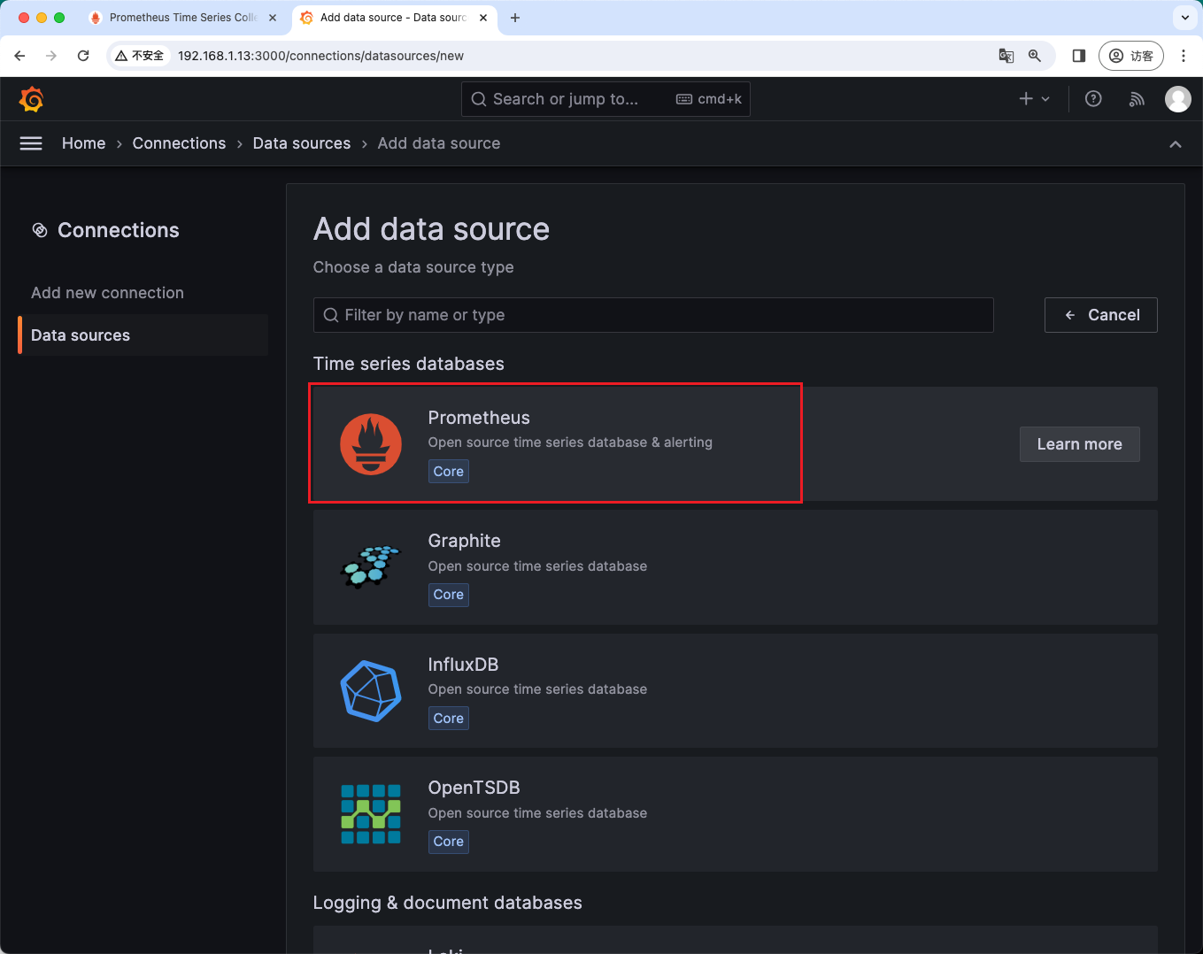Viewport: 1203px width, 954px height.
Task: Click the Graphite logo icon
Action: tap(371, 567)
